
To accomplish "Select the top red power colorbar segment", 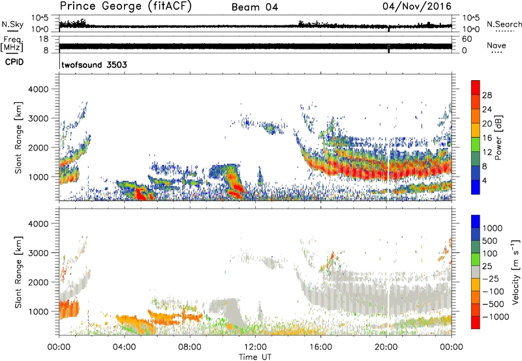I will pyautogui.click(x=476, y=87).
